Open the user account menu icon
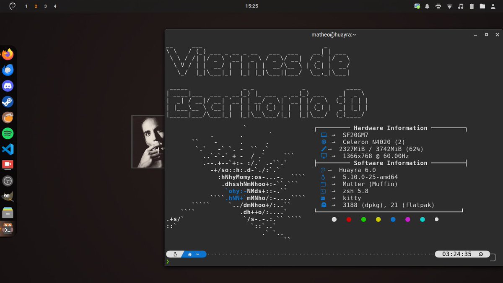 [493, 6]
